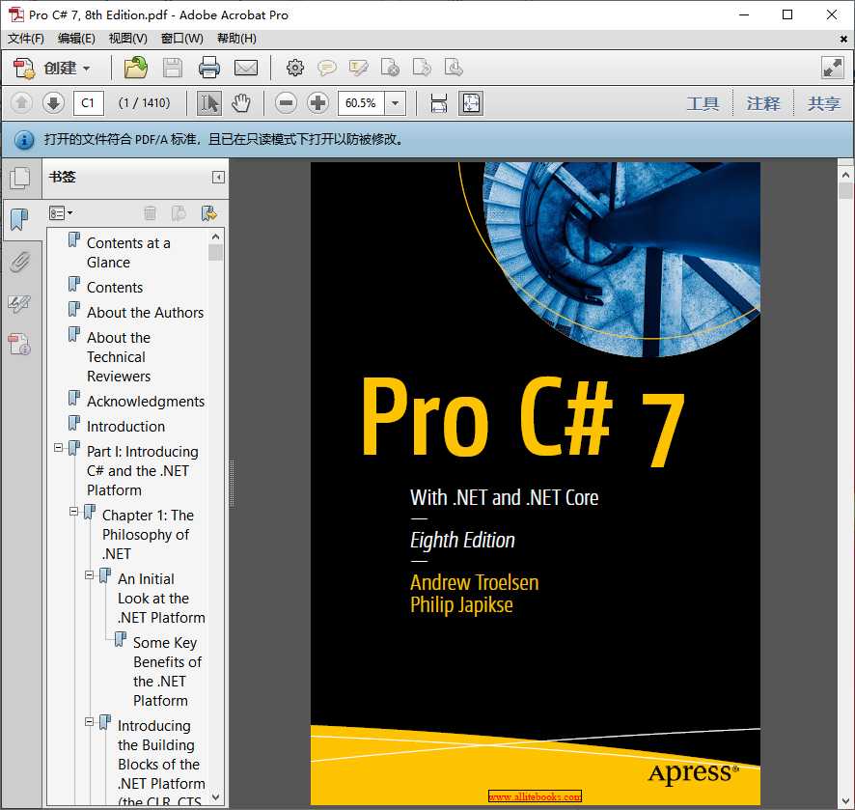Collapse the Chapter 1 bookmark tree

[75, 512]
